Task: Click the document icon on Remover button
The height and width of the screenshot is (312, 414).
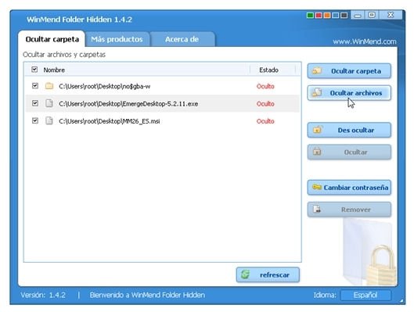Action: [317, 209]
